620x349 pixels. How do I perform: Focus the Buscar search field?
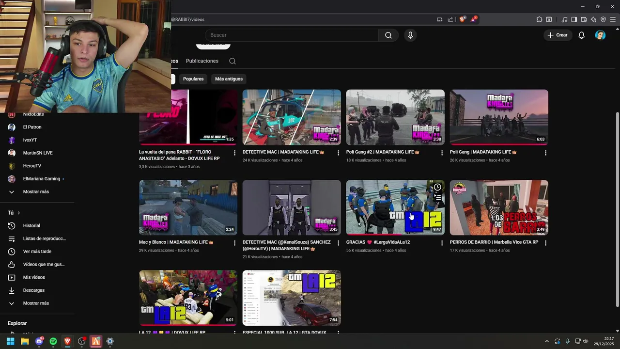[292, 35]
